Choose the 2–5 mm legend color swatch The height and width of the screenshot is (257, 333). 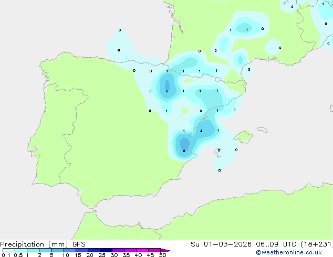[x=45, y=250]
